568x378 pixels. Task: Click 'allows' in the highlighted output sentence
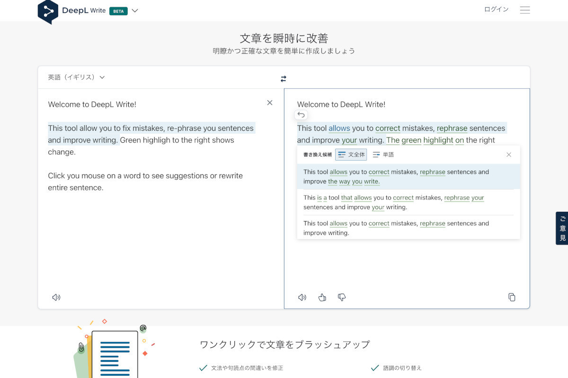[x=339, y=128]
